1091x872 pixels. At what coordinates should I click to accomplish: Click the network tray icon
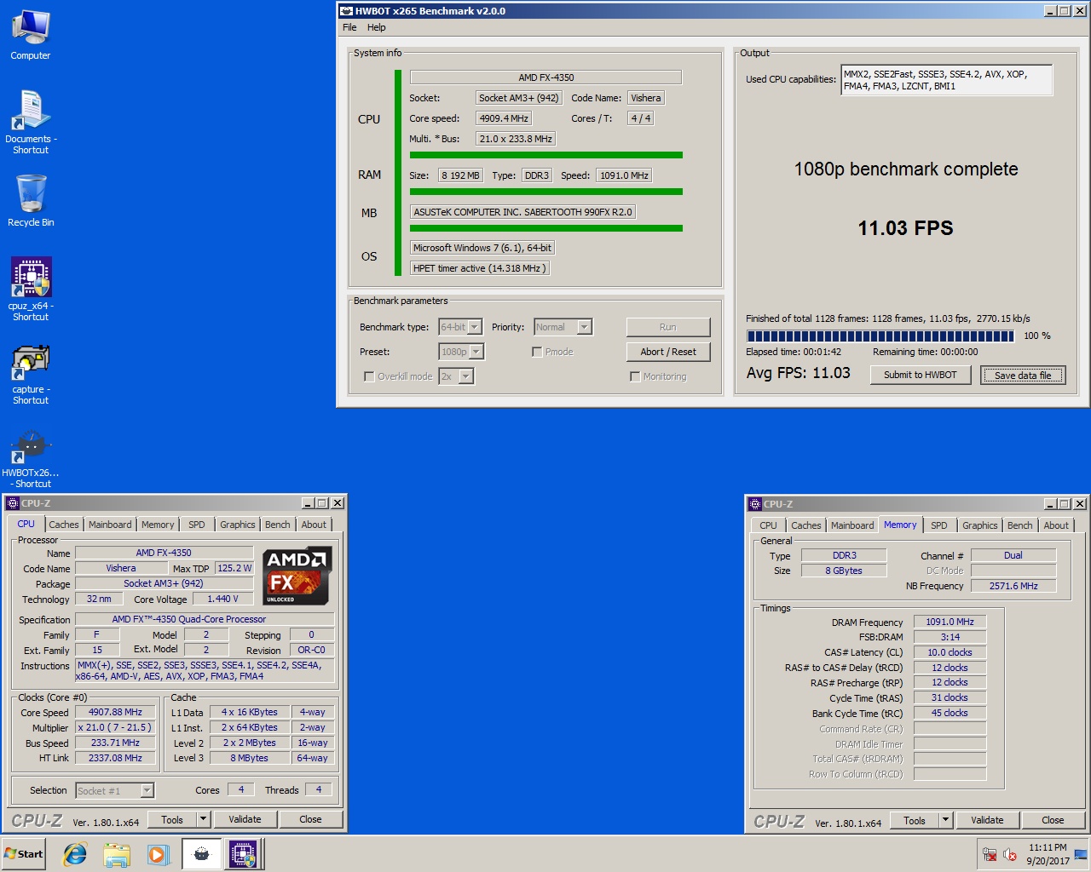(990, 854)
